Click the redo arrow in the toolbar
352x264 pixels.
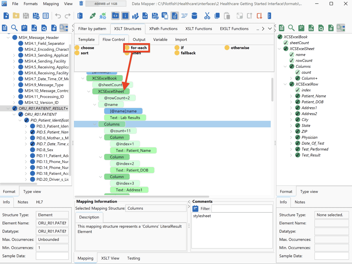[68, 16]
